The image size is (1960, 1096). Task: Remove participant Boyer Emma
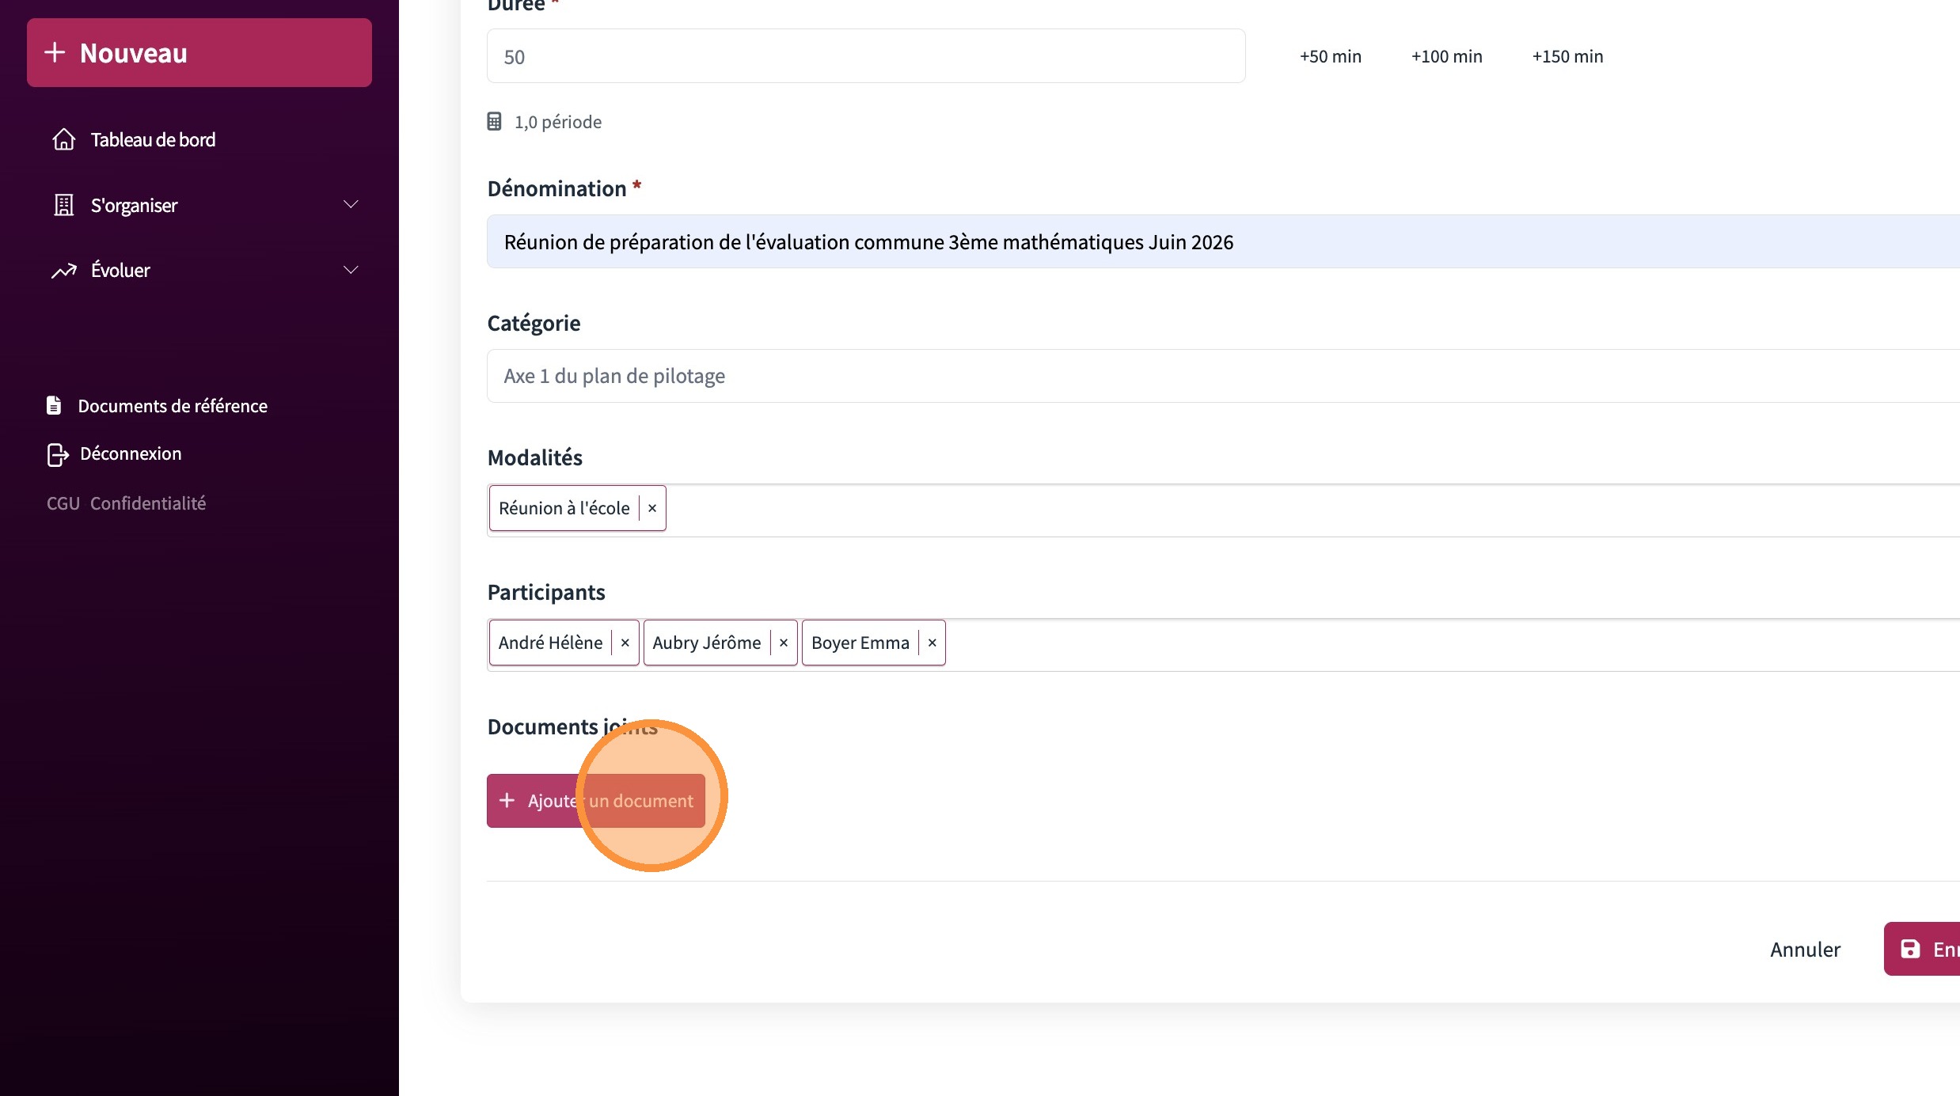pyautogui.click(x=933, y=643)
